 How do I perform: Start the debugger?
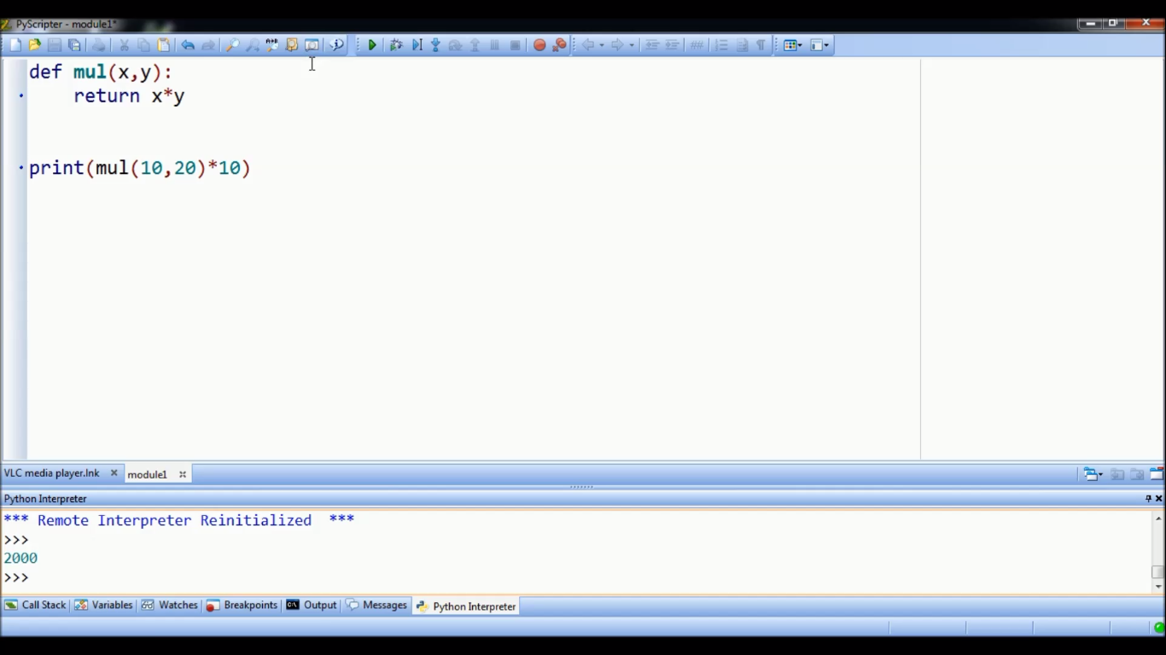point(396,44)
